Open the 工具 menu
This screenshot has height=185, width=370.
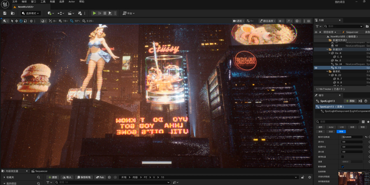[43, 1]
